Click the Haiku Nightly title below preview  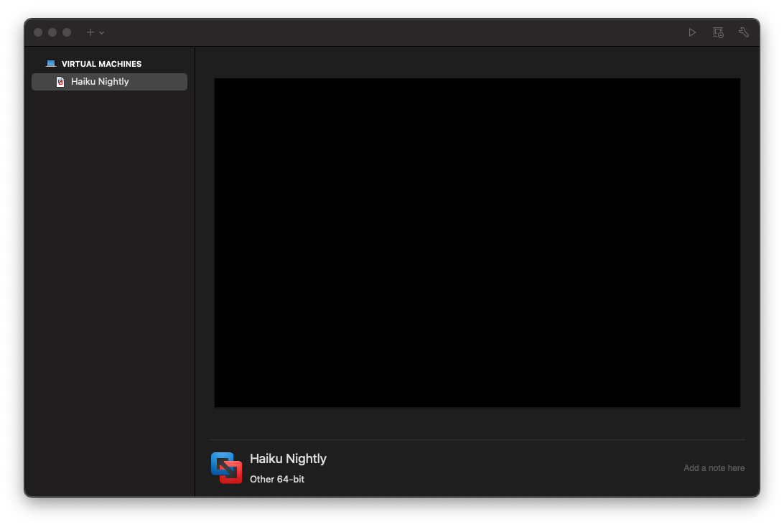pos(288,459)
